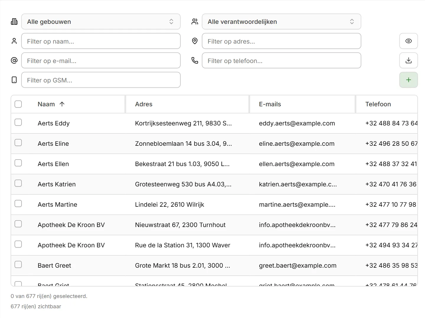This screenshot has width=425, height=318.
Task: Select the Aerts Eddy row checkbox
Action: (18, 122)
